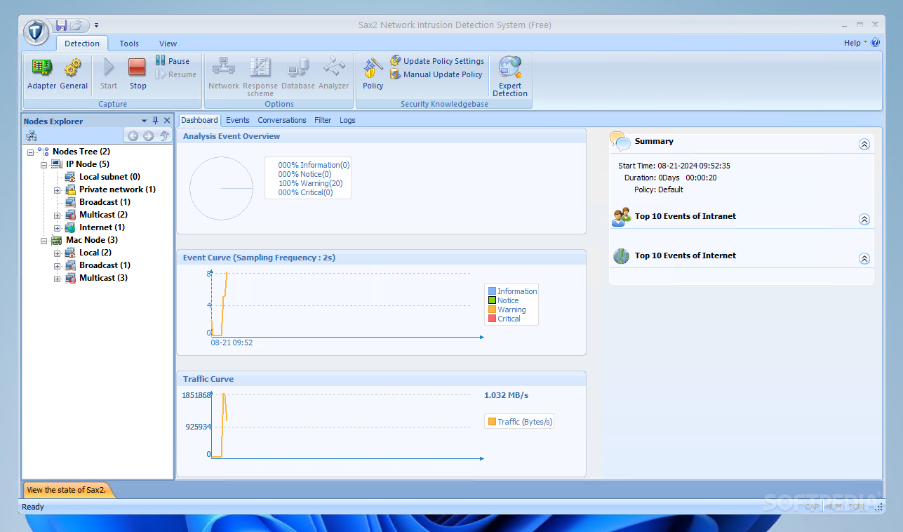The height and width of the screenshot is (532, 903).
Task: Collapse Top 10 Events of Internet section
Action: pos(864,258)
